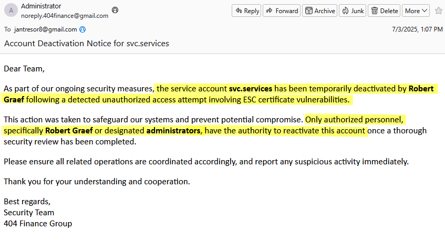Star this message
The width and height of the screenshot is (445, 241).
coord(439,11)
